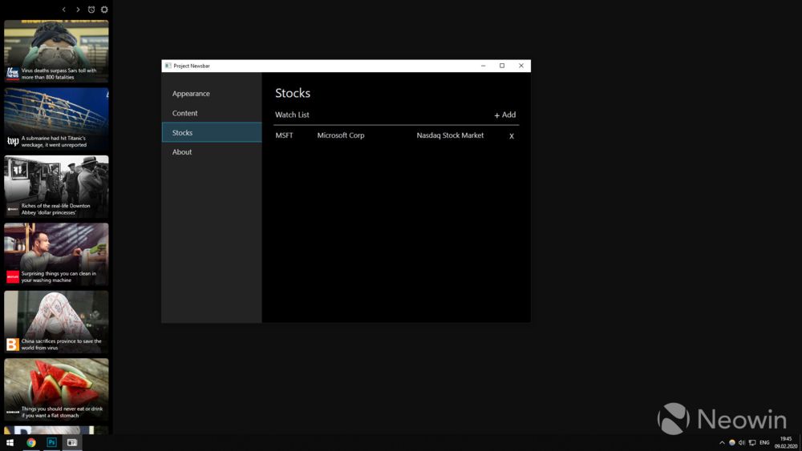Open China sacrifices province story
Image resolution: width=802 pixels, height=451 pixels.
tap(56, 322)
